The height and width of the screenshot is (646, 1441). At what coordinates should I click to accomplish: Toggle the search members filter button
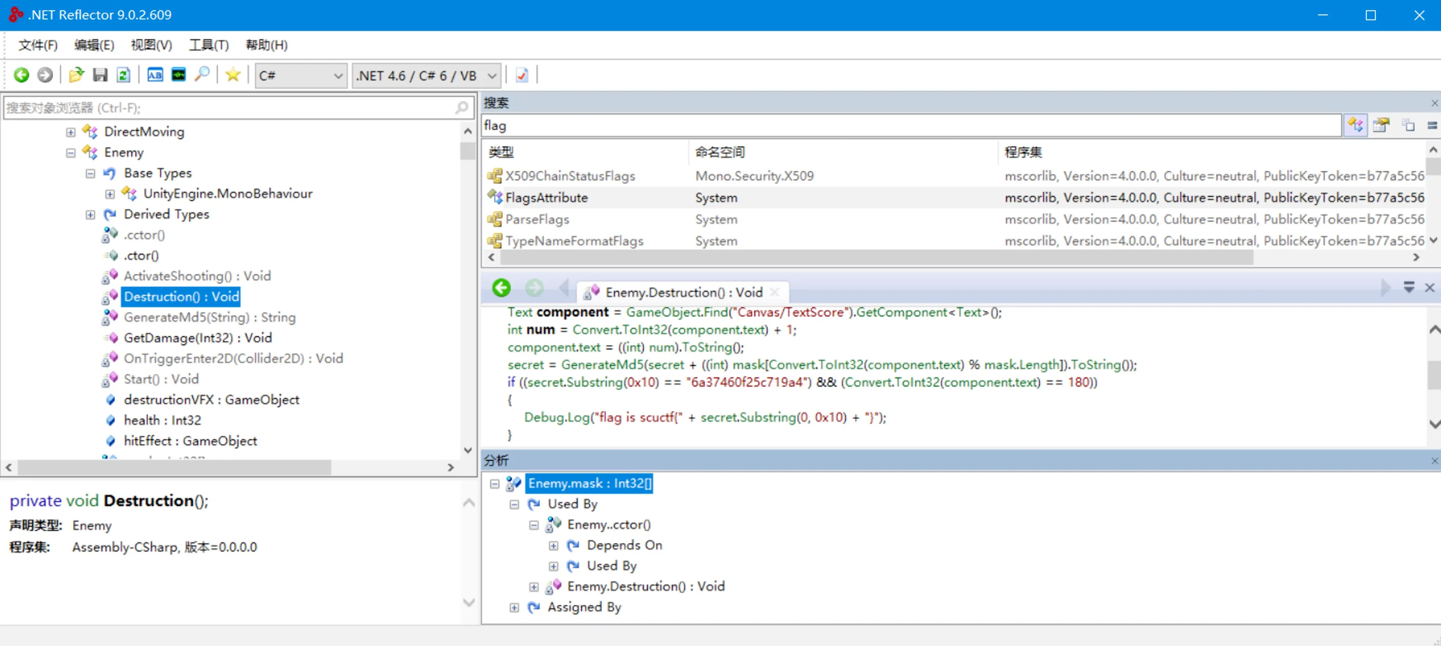[x=1381, y=125]
